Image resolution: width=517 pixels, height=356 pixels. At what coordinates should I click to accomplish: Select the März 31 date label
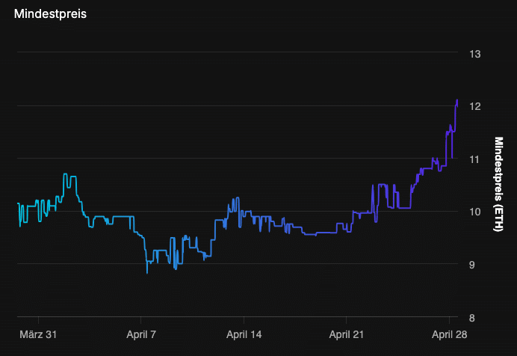click(38, 335)
